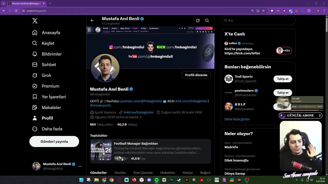Click the search icon in profile header

[x=207, y=20]
